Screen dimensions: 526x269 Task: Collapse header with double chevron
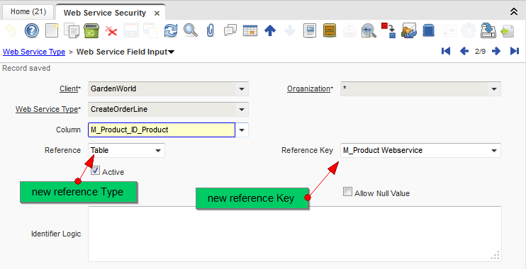514,12
